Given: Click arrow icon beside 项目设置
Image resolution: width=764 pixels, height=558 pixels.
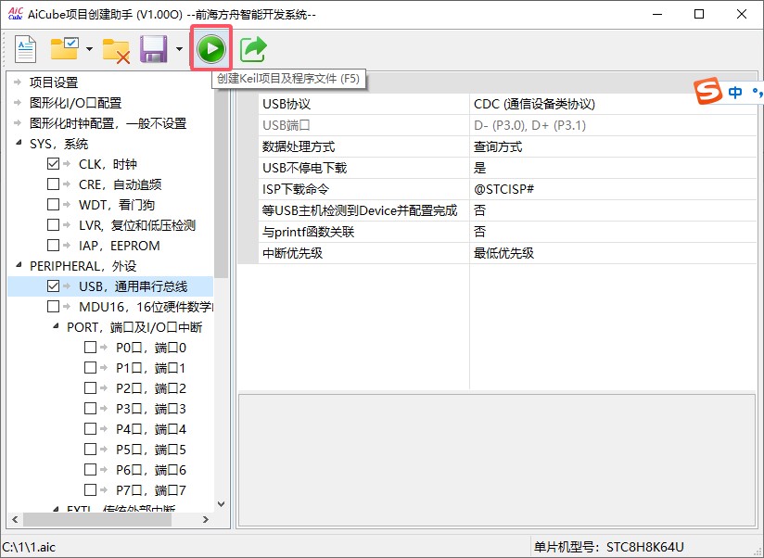Looking at the screenshot, I should [18, 82].
